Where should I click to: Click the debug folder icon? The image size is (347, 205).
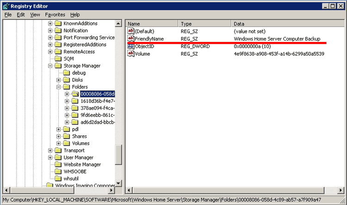[67, 72]
